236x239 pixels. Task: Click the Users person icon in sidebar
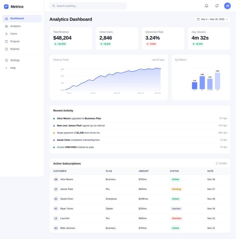pos(7,34)
